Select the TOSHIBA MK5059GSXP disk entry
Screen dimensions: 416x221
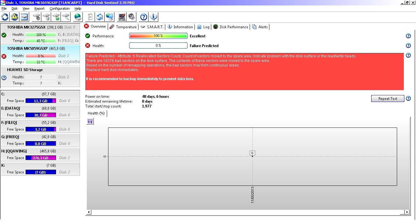click(x=40, y=55)
